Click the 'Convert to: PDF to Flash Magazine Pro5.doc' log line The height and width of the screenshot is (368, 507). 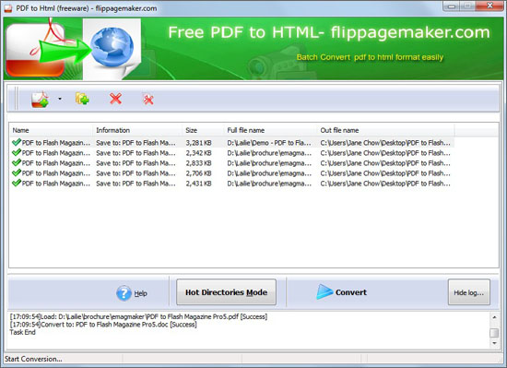(103, 325)
